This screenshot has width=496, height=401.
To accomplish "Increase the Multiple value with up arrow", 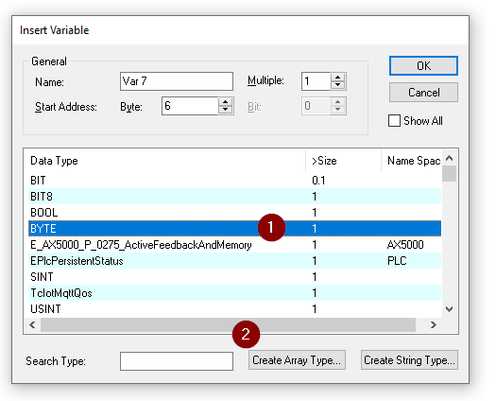I will [x=338, y=78].
